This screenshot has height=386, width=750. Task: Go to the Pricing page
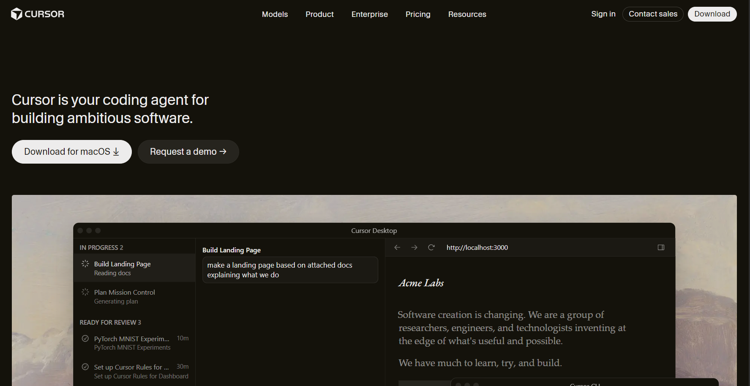pos(418,14)
